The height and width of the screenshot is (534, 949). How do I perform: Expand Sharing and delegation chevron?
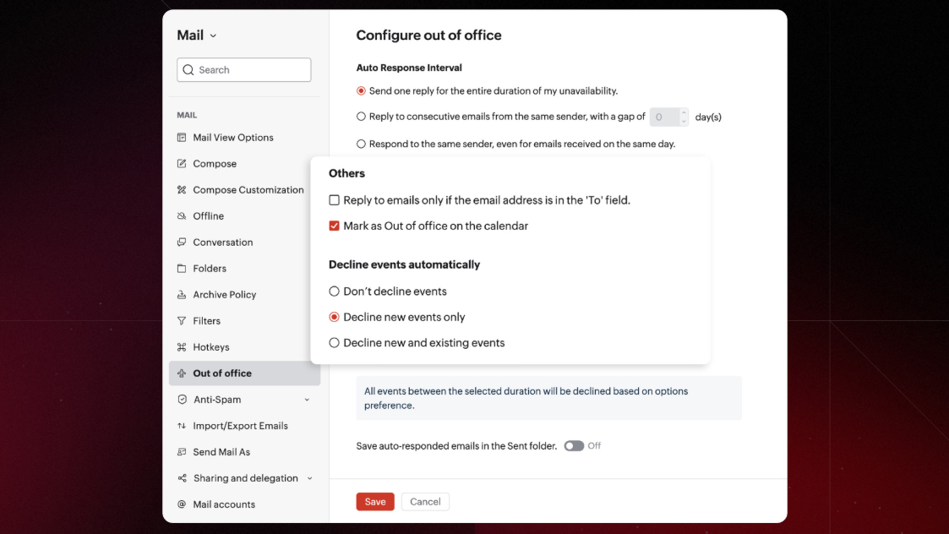tap(309, 478)
